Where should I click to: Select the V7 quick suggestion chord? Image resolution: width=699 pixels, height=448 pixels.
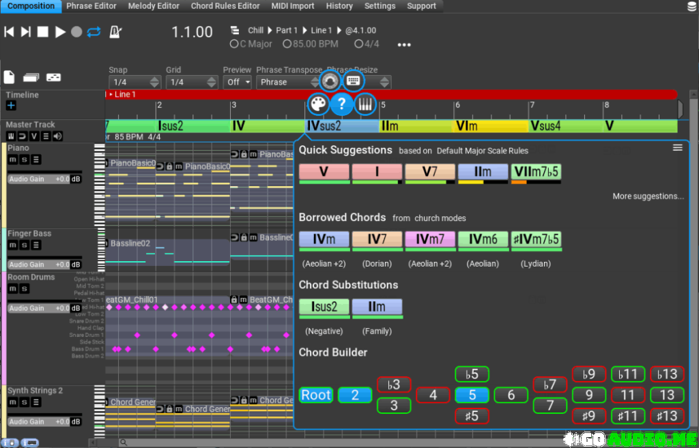[x=430, y=173]
